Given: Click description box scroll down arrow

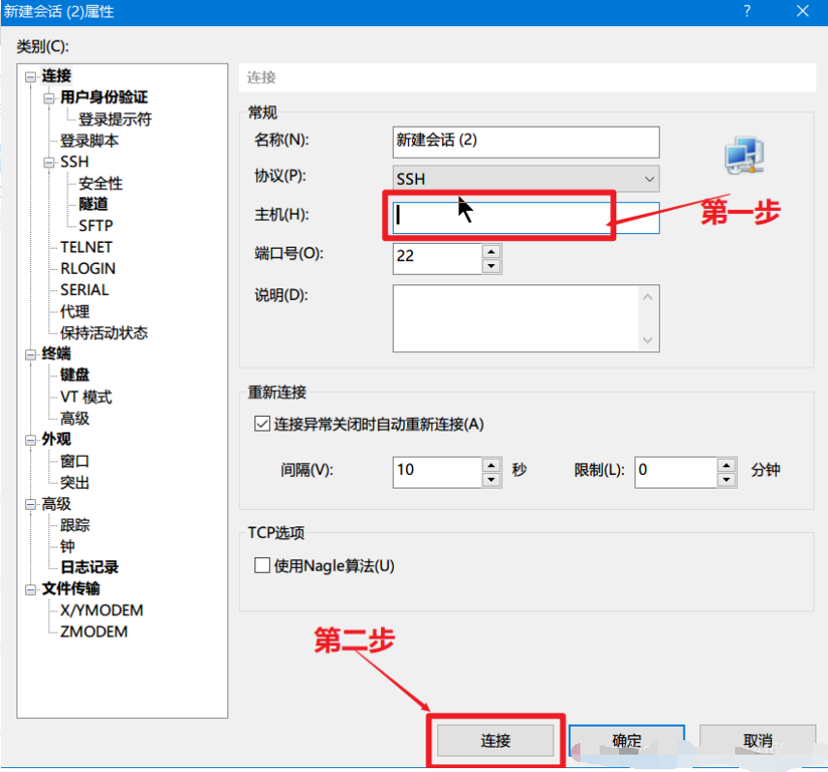Looking at the screenshot, I should coord(648,341).
